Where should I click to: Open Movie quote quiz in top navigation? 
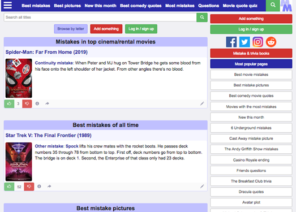[x=240, y=6]
